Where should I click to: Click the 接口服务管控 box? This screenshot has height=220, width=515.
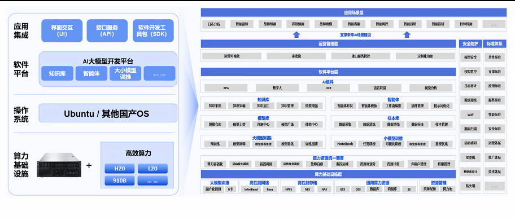click(x=361, y=56)
